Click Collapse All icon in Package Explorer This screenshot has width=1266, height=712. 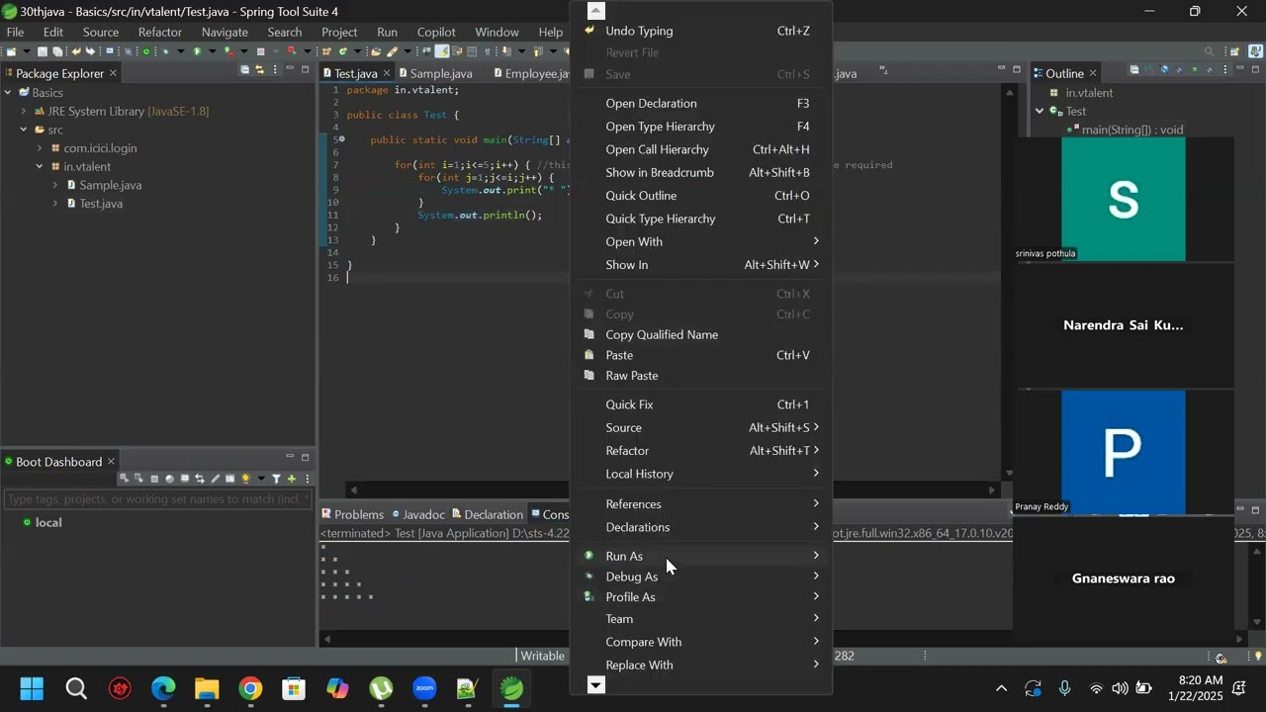(x=245, y=70)
